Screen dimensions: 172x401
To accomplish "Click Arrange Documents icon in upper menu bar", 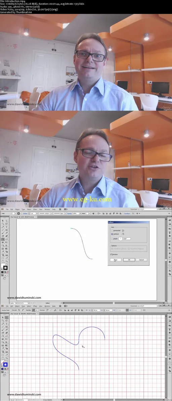I will point(66,209).
